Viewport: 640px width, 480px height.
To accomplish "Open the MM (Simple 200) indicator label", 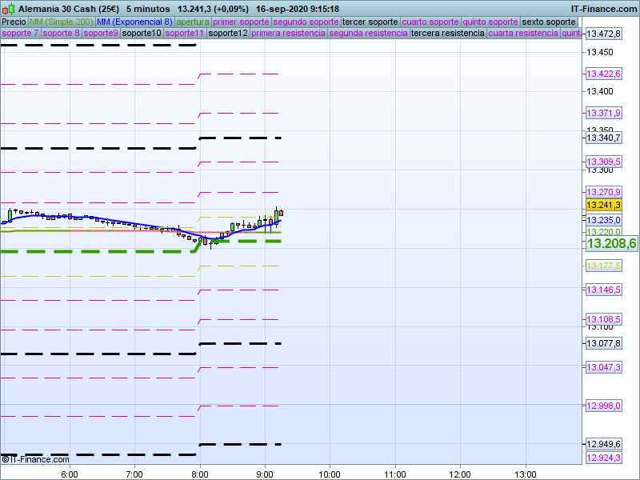I will coord(62,22).
